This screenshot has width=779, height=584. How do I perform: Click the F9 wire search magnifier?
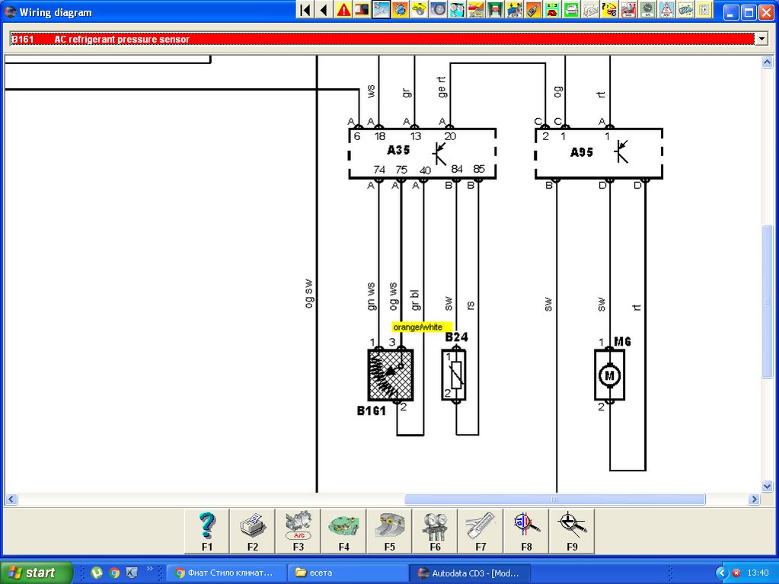pos(571,530)
